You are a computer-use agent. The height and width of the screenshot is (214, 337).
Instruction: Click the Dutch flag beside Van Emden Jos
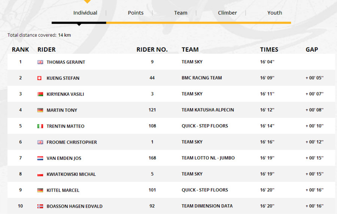[40, 158]
